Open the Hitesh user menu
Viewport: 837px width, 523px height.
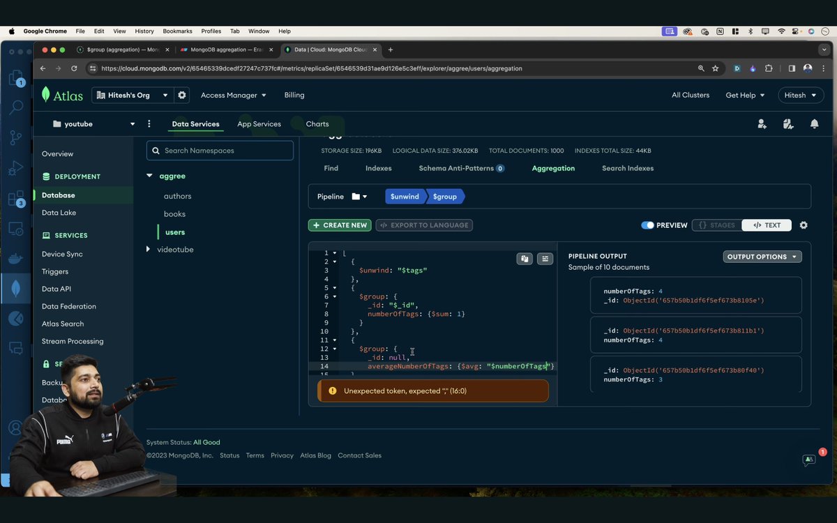(x=799, y=95)
